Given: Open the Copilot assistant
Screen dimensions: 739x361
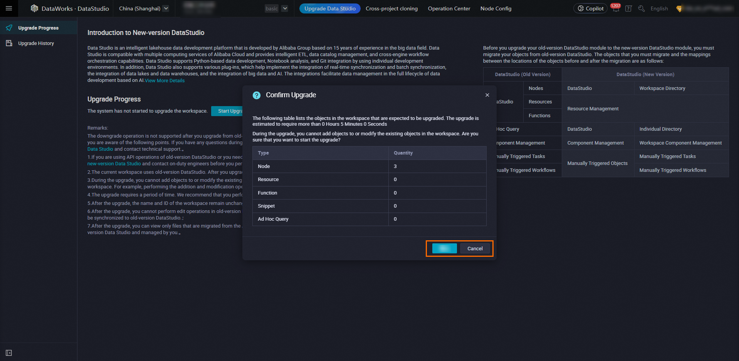Looking at the screenshot, I should click(x=590, y=8).
